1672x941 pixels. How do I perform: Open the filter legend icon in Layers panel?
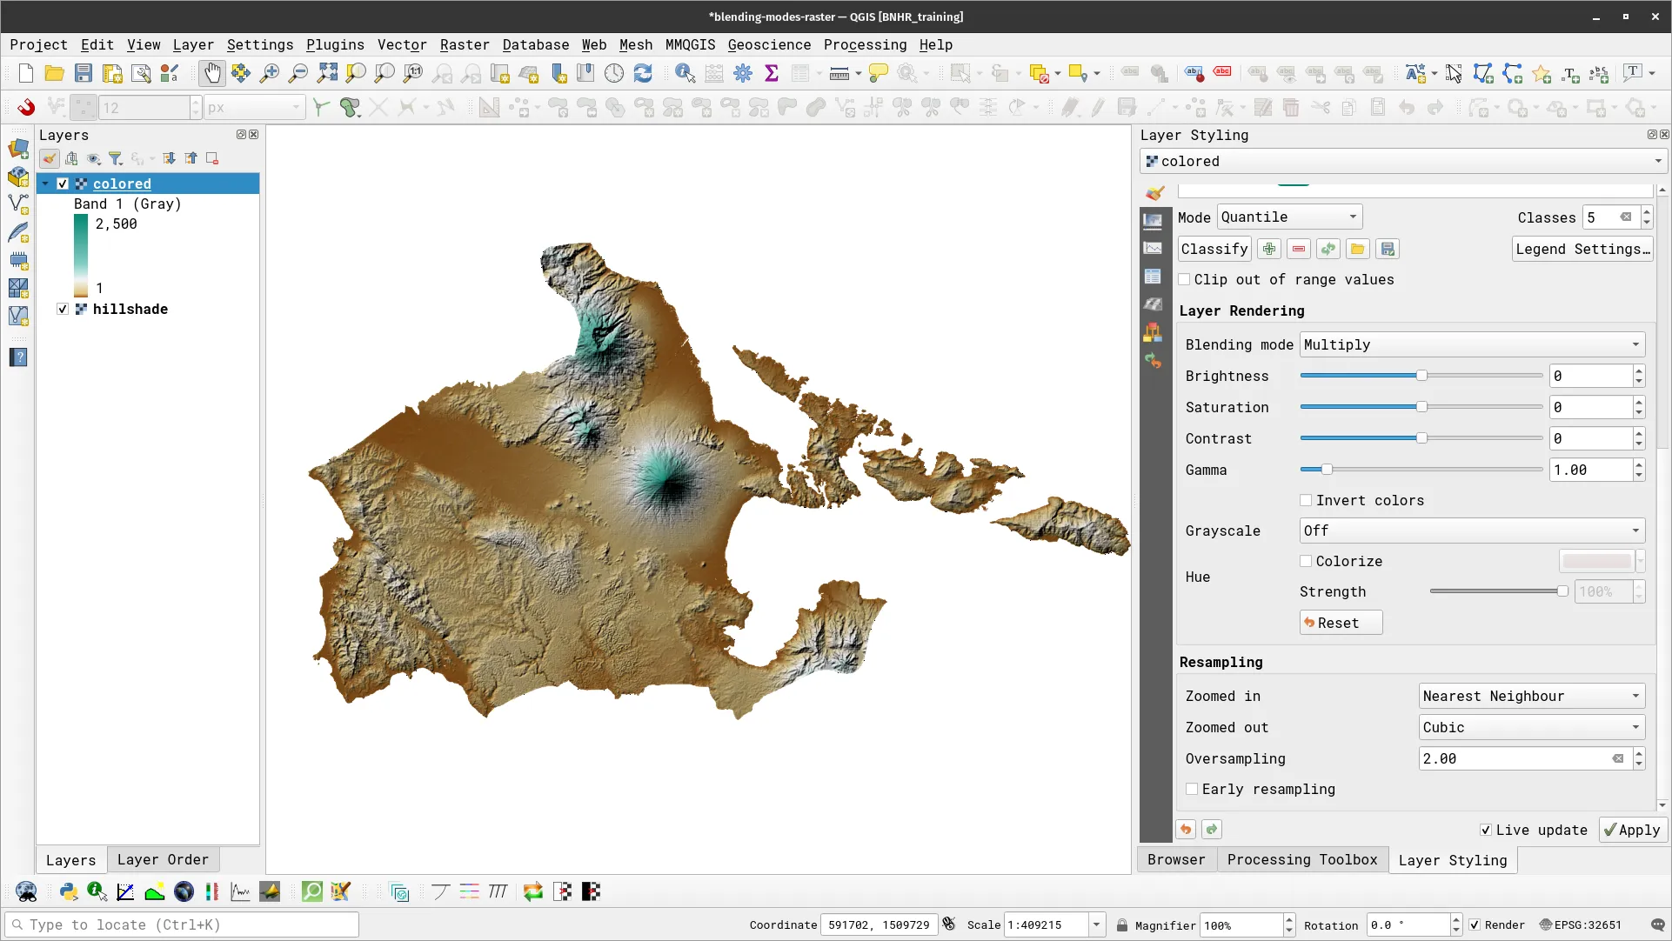116,158
